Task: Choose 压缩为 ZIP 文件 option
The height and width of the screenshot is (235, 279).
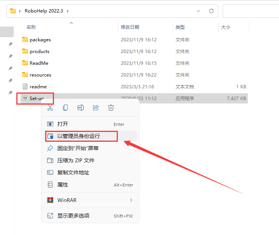Action: tap(90, 160)
